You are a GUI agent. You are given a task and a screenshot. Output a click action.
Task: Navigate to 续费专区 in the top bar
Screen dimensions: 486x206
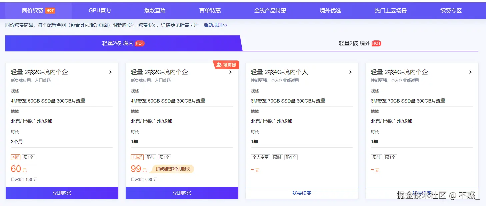coord(450,10)
